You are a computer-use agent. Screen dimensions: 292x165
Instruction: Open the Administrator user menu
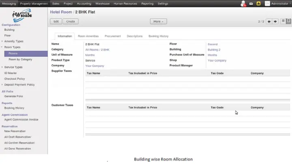279,4
